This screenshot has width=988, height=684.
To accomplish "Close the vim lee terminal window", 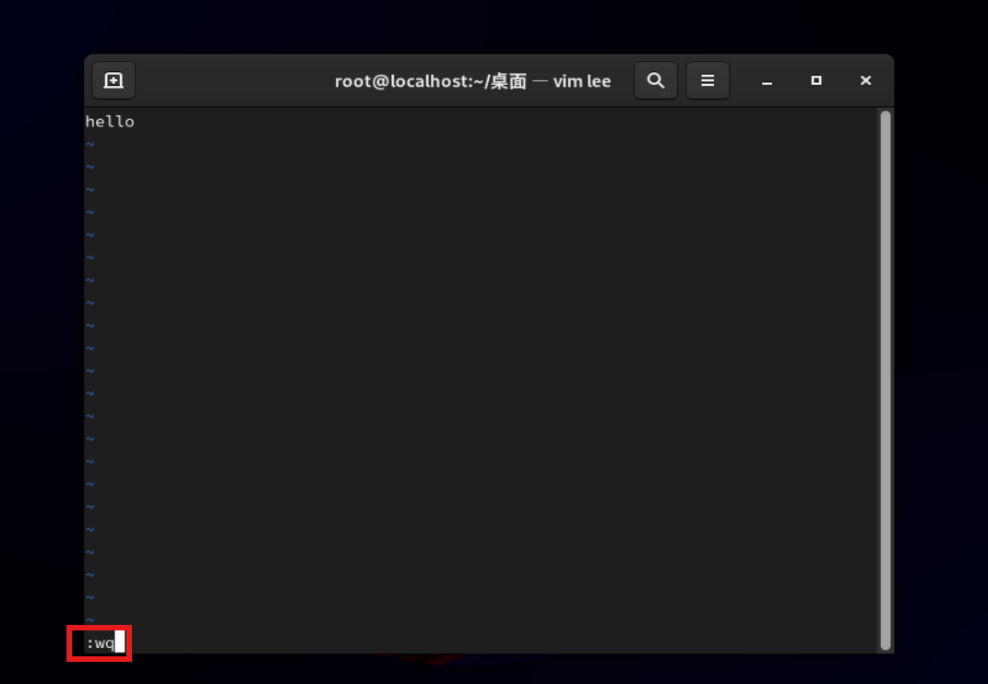I will [865, 80].
